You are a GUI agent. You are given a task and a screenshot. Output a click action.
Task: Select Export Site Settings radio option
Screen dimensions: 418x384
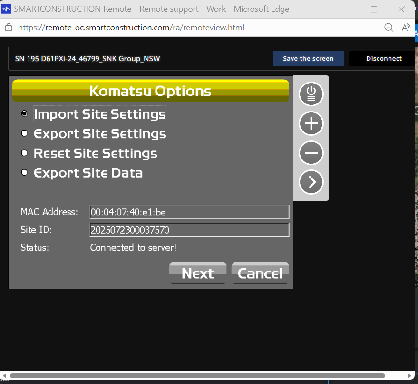(x=24, y=133)
